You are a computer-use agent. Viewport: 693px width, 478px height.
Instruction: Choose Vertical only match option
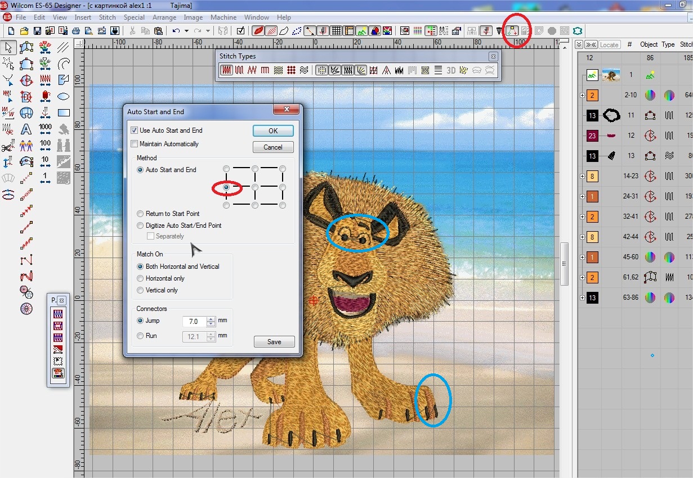(141, 290)
